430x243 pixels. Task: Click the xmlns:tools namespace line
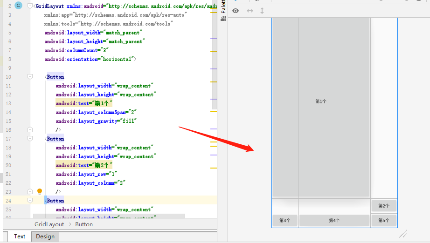click(109, 24)
